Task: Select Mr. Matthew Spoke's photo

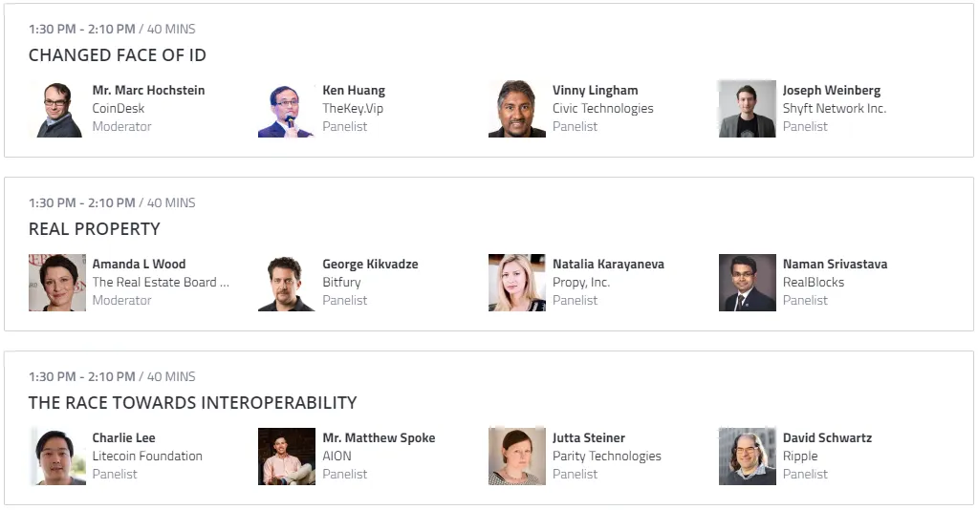Action: [287, 457]
